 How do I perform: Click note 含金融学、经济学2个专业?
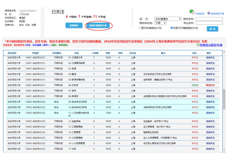point(156,121)
